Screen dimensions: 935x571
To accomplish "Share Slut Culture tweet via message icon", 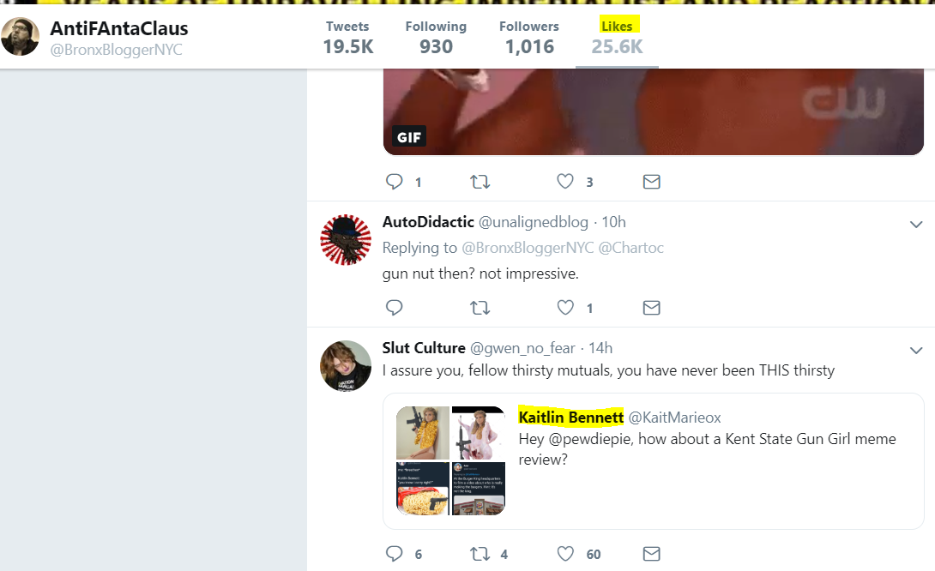I will pyautogui.click(x=652, y=554).
